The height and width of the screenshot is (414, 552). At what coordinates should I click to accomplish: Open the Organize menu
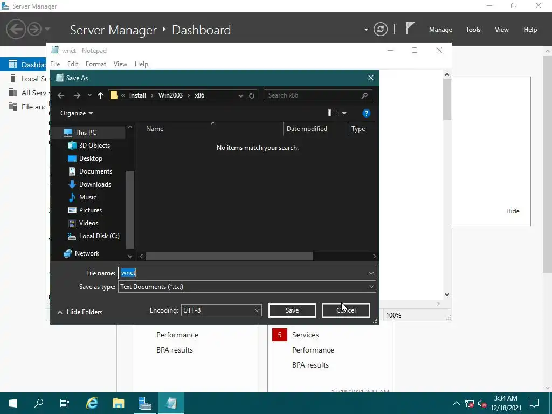pos(77,113)
